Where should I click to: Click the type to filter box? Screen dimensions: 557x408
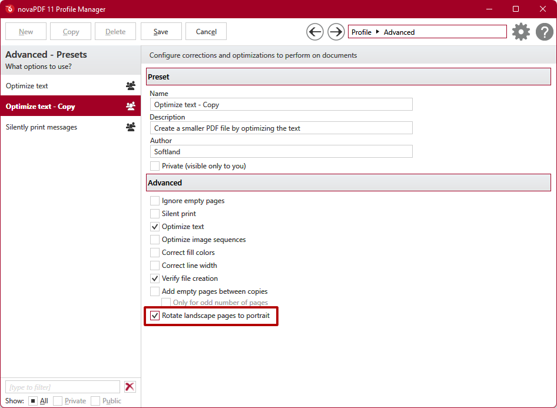click(x=62, y=387)
